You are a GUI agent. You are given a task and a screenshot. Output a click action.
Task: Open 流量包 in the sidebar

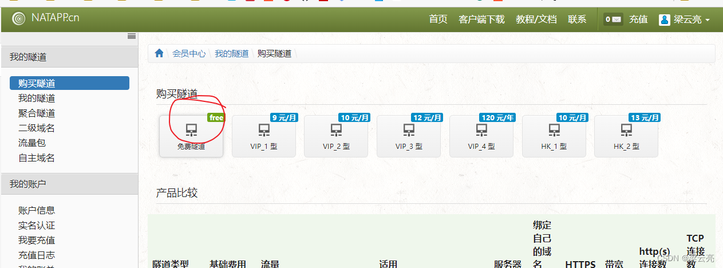[x=32, y=143]
